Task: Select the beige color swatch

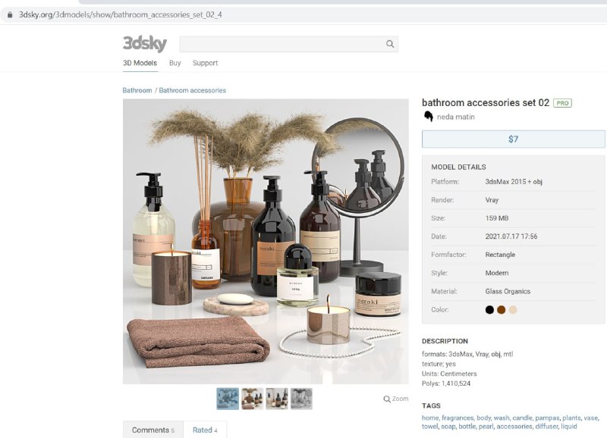Action: pyautogui.click(x=513, y=310)
